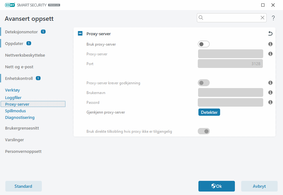Enable Bruk direkte tilkobling hvis proxy ikke er tilgjengelig
283x195 pixels.
point(203,131)
